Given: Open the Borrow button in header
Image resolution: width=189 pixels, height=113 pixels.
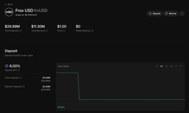Looking at the screenshot, I should coord(171,14).
